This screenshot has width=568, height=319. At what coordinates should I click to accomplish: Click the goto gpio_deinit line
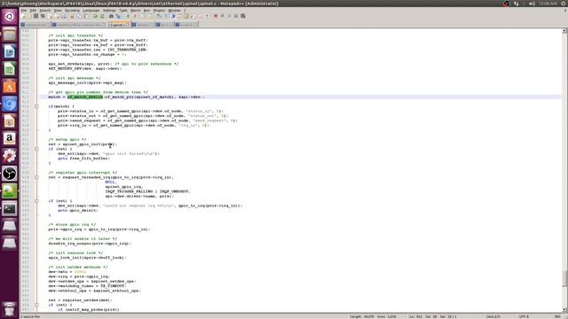(78, 210)
